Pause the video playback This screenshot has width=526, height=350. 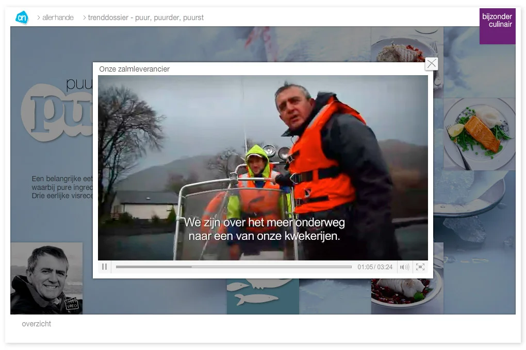pyautogui.click(x=104, y=267)
